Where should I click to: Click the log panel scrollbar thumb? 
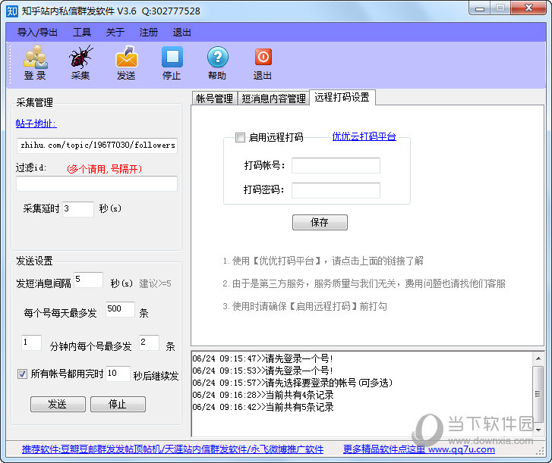point(538,393)
